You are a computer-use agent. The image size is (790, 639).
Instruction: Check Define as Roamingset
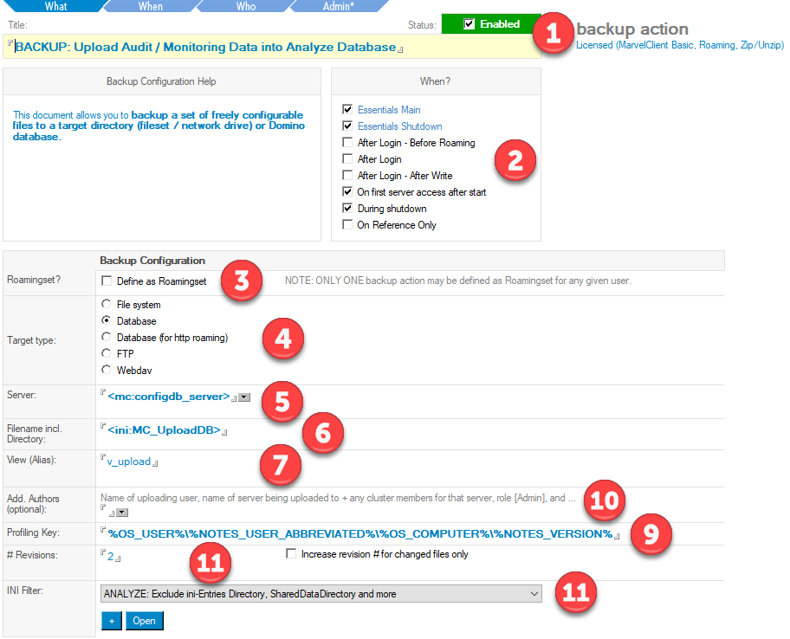tap(107, 281)
